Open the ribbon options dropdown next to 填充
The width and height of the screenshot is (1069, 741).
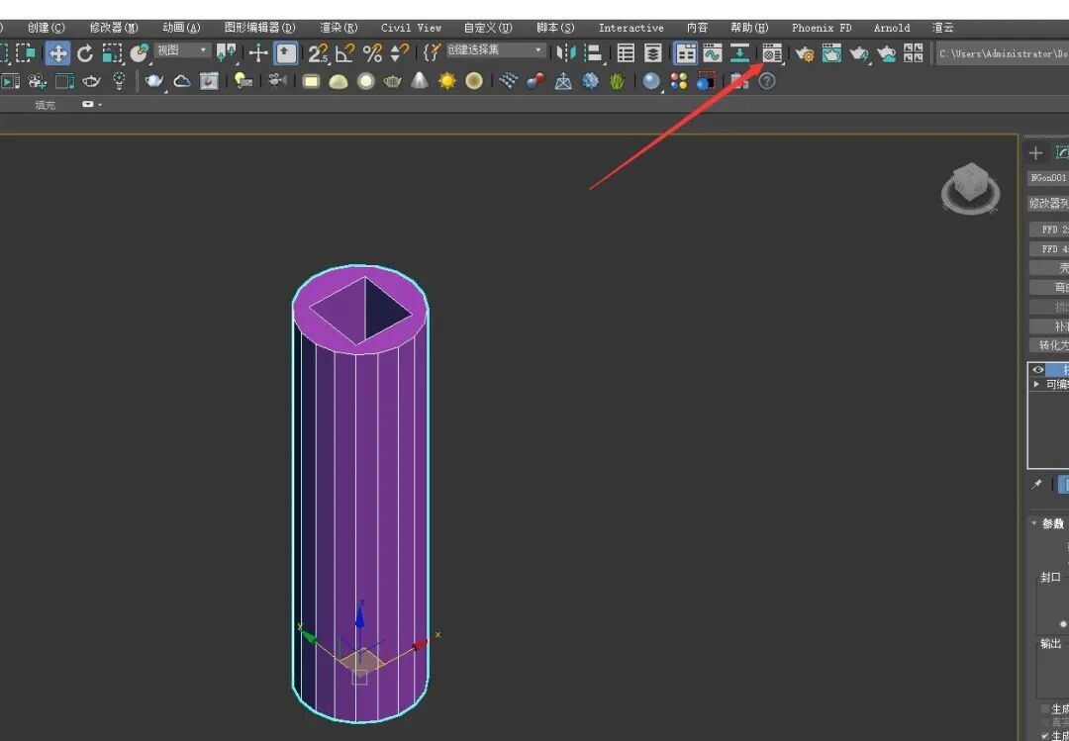[x=92, y=104]
